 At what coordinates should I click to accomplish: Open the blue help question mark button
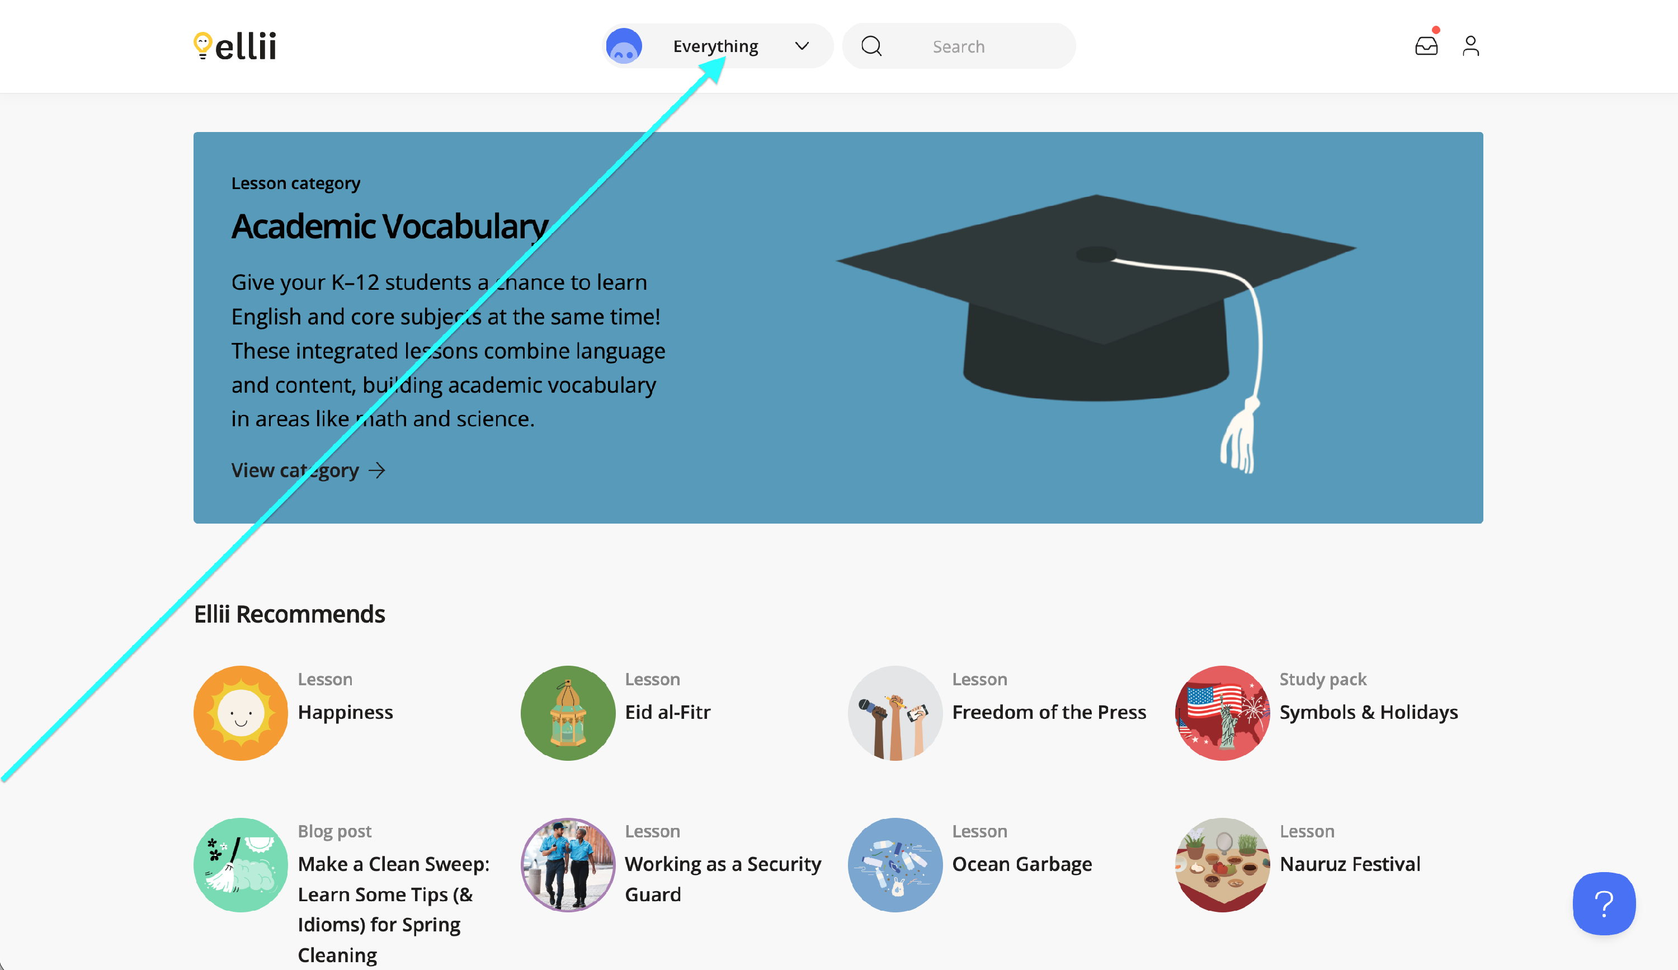(1604, 903)
